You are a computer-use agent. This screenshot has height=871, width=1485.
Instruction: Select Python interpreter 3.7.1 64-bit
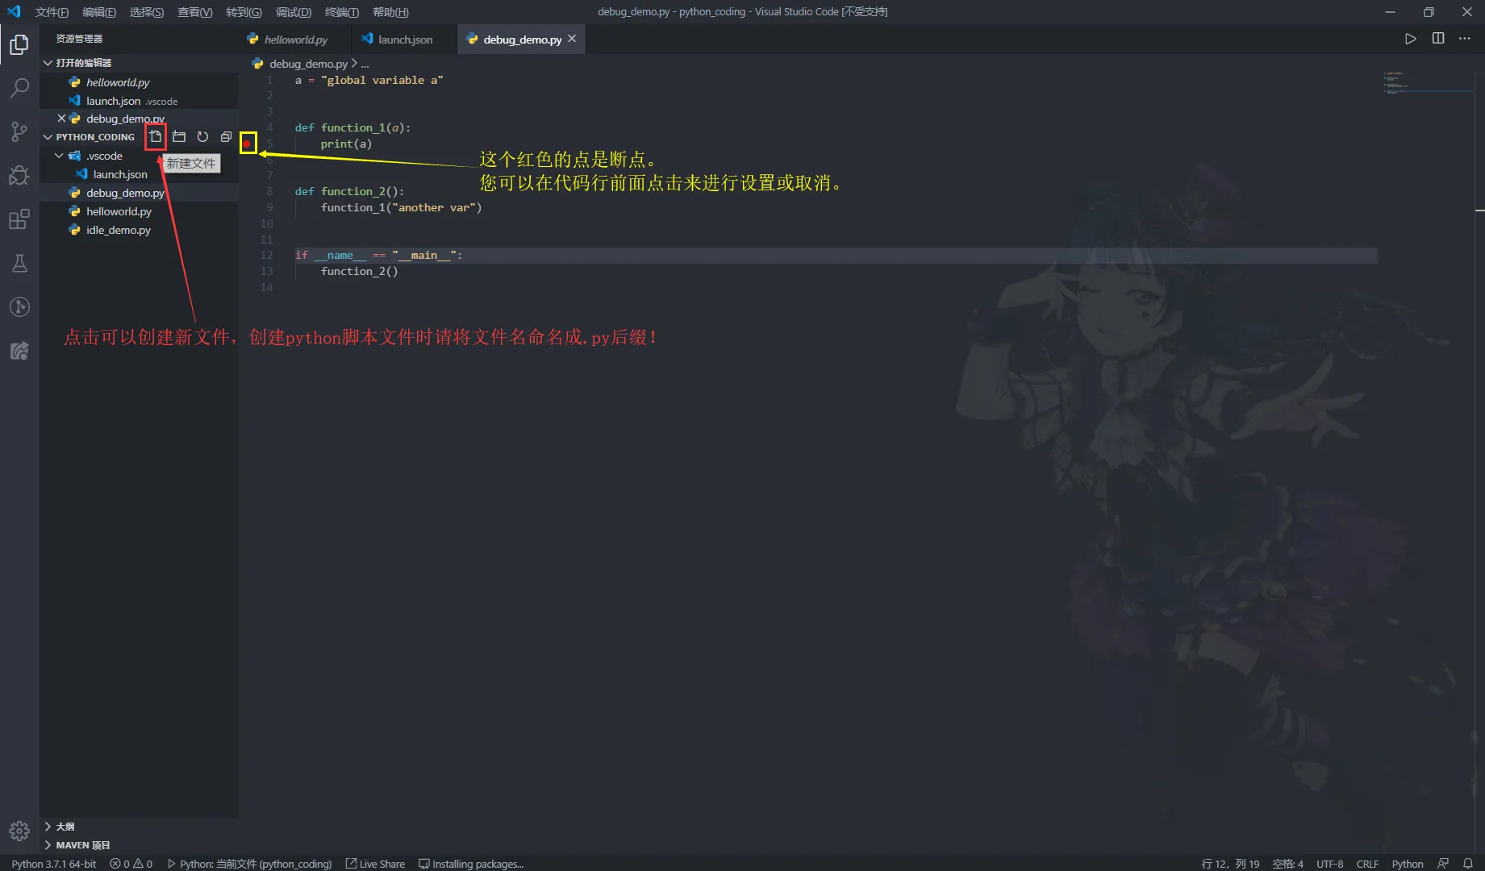pos(53,864)
